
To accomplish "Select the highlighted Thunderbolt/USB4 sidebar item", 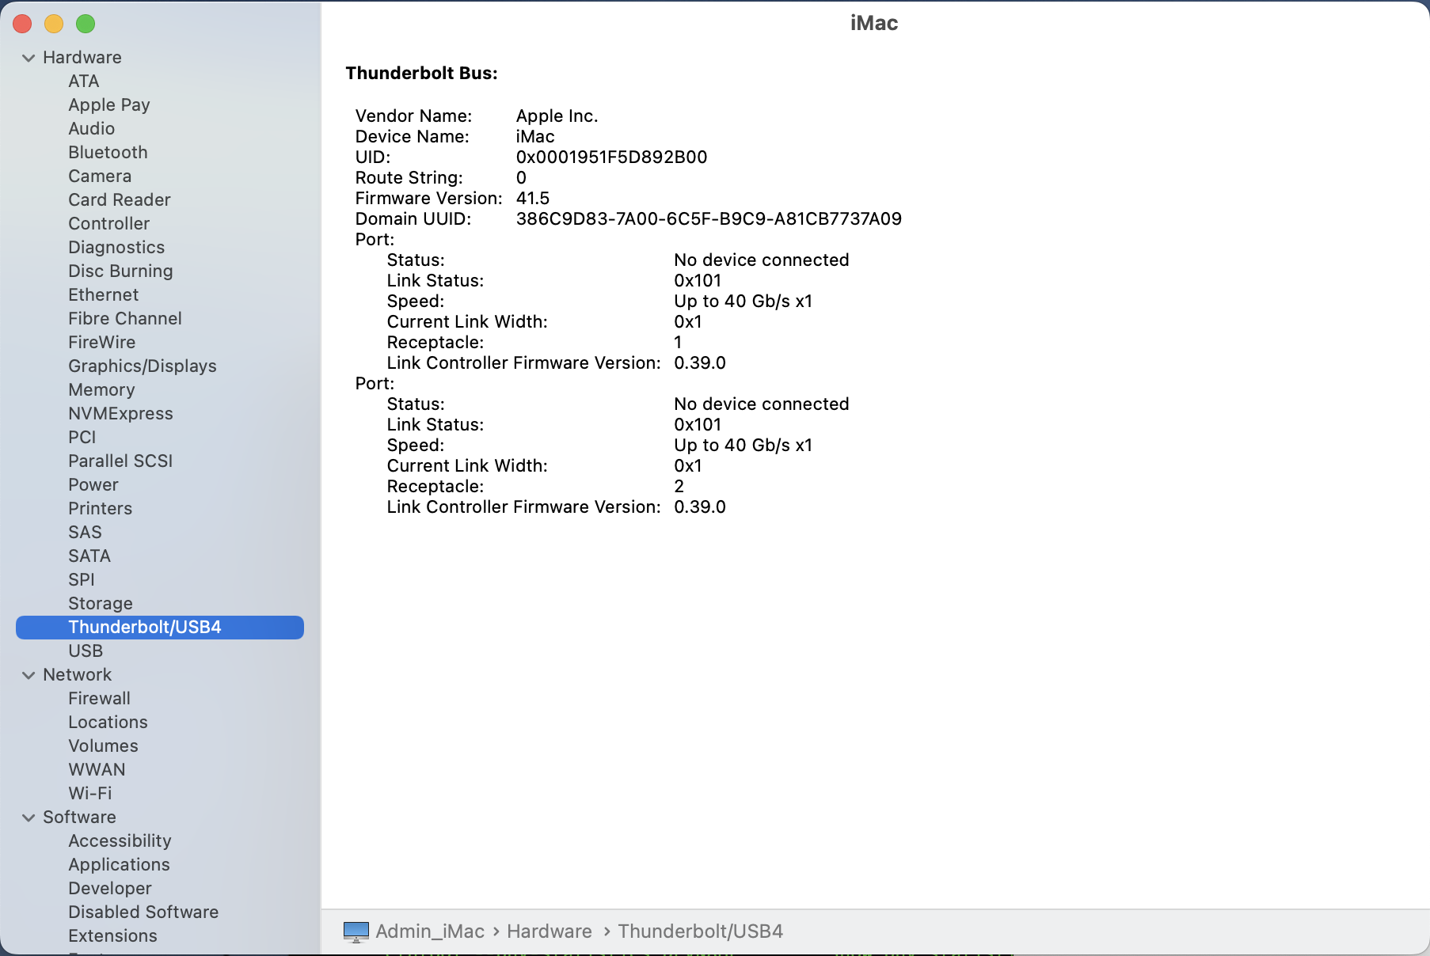I will point(160,628).
